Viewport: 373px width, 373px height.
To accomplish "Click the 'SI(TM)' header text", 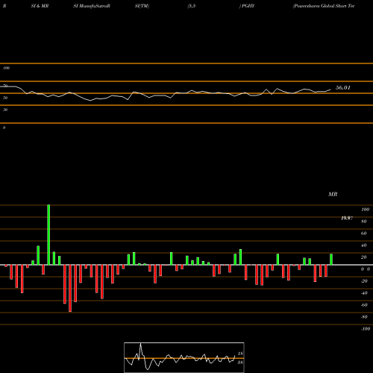I will [142, 6].
